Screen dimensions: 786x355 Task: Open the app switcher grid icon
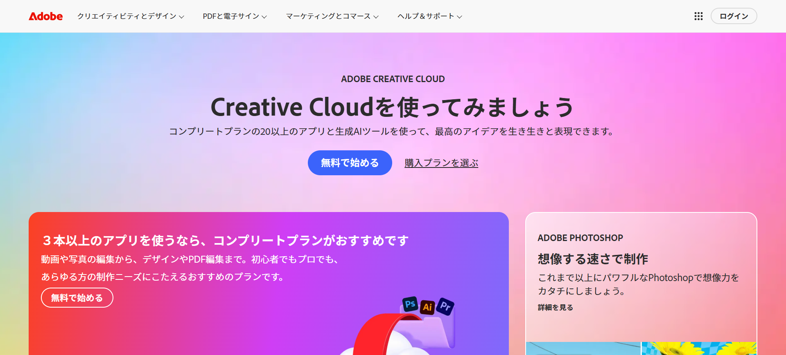pyautogui.click(x=698, y=16)
